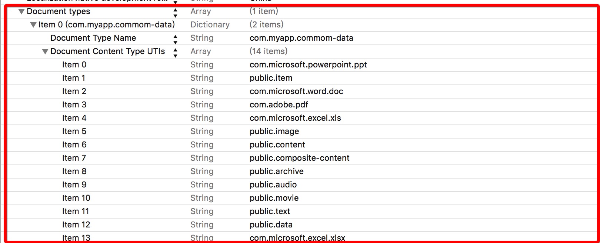Select Item 12 key row
The width and height of the screenshot is (600, 243).
(76, 225)
